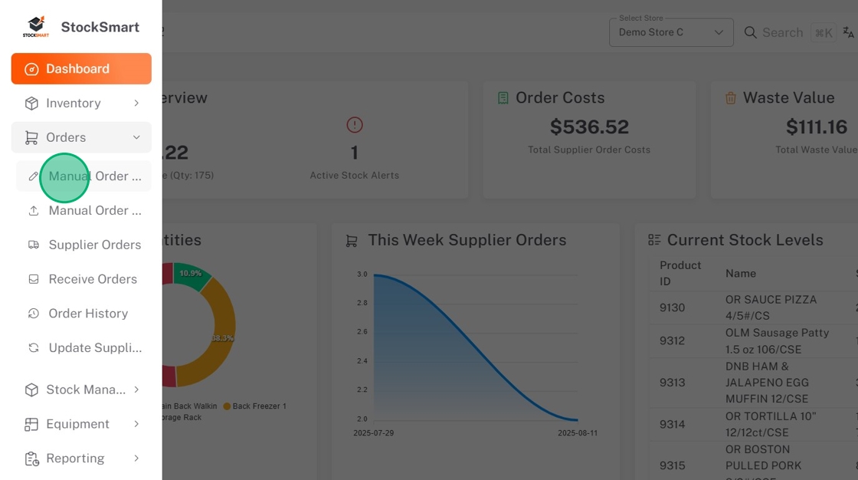Click the Reporting clipboard icon
The width and height of the screenshot is (858, 480).
tap(31, 459)
